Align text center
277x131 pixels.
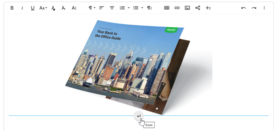click(112, 8)
